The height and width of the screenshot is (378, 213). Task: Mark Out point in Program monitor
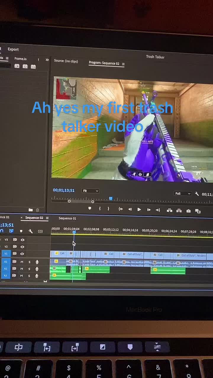coord(108,209)
